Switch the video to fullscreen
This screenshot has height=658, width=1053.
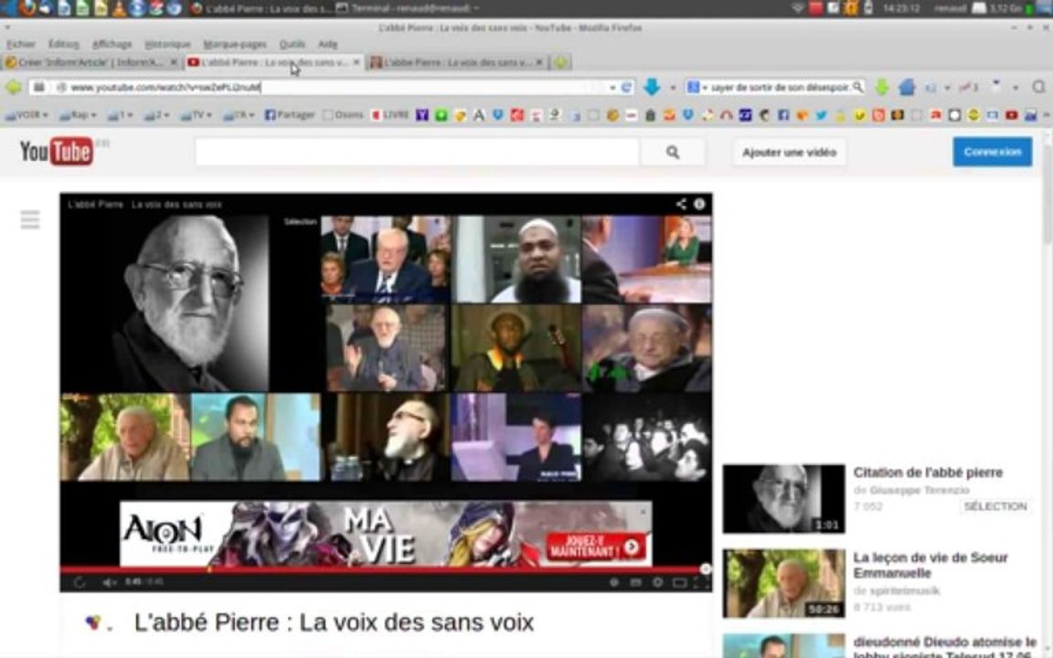(700, 582)
